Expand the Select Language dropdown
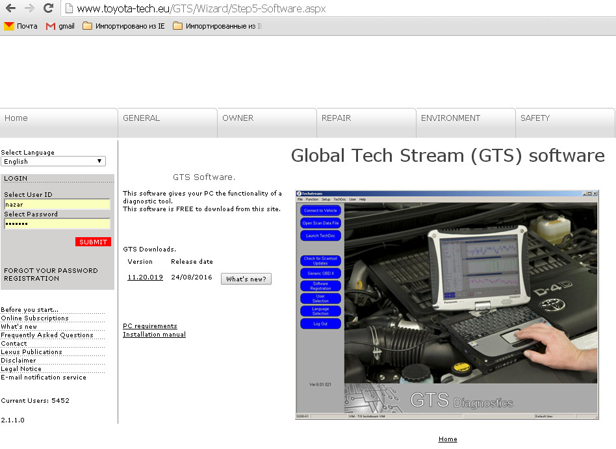The height and width of the screenshot is (449, 616). (53, 161)
